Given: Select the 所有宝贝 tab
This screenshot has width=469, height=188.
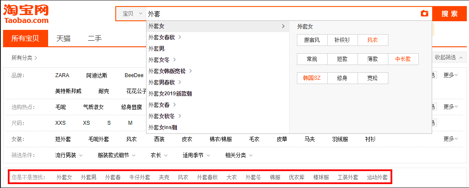Looking at the screenshot, I should 26,38.
